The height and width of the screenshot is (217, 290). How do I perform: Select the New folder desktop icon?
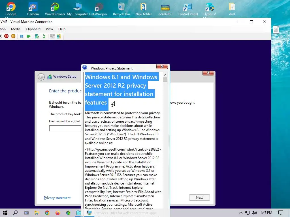pyautogui.click(x=144, y=9)
